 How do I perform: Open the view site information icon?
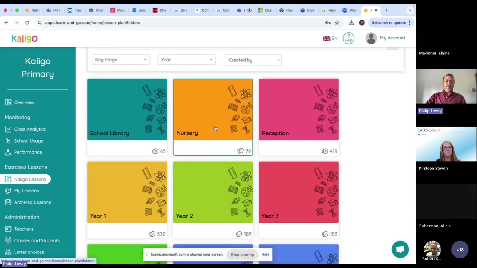[40, 23]
